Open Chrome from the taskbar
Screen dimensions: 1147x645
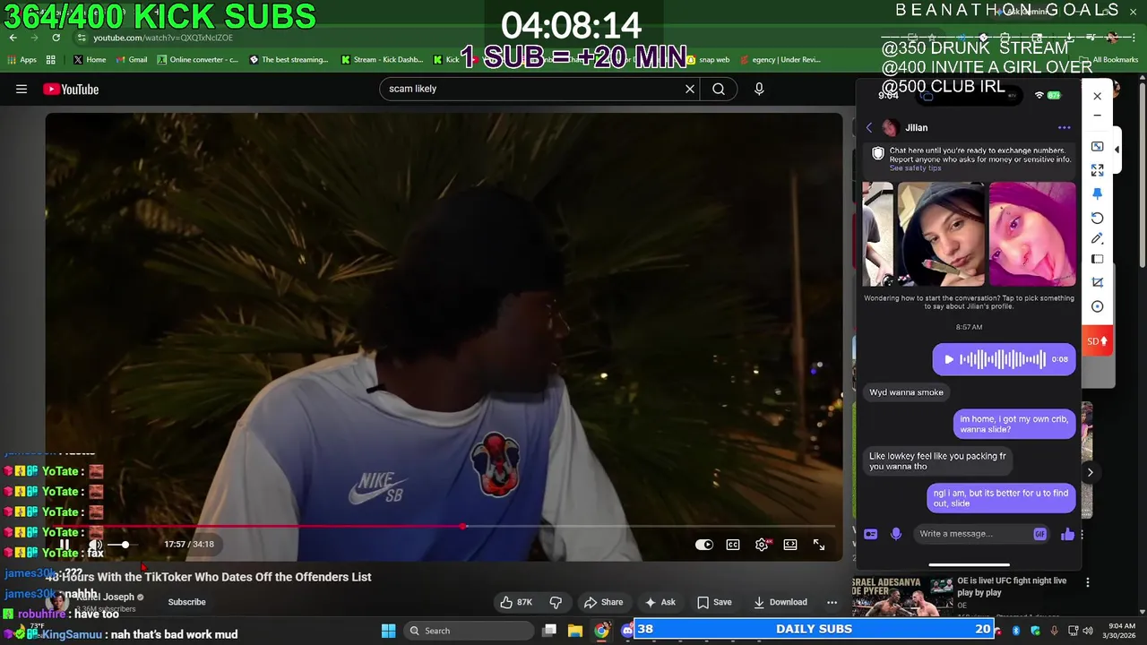[x=601, y=631]
